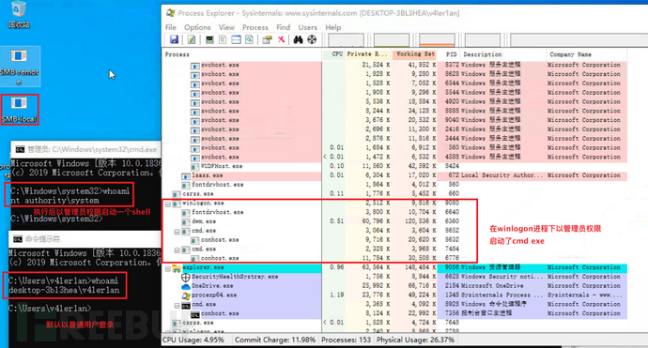
Task: Sort by the Company Name column header
Action: (587, 54)
